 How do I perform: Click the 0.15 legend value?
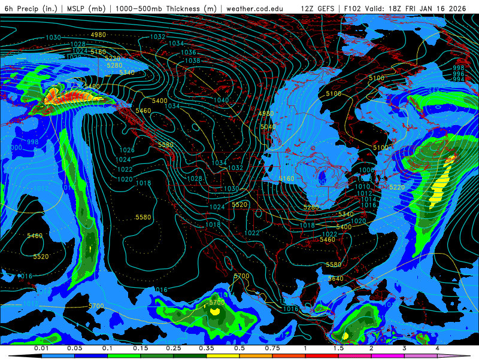pos(141,348)
